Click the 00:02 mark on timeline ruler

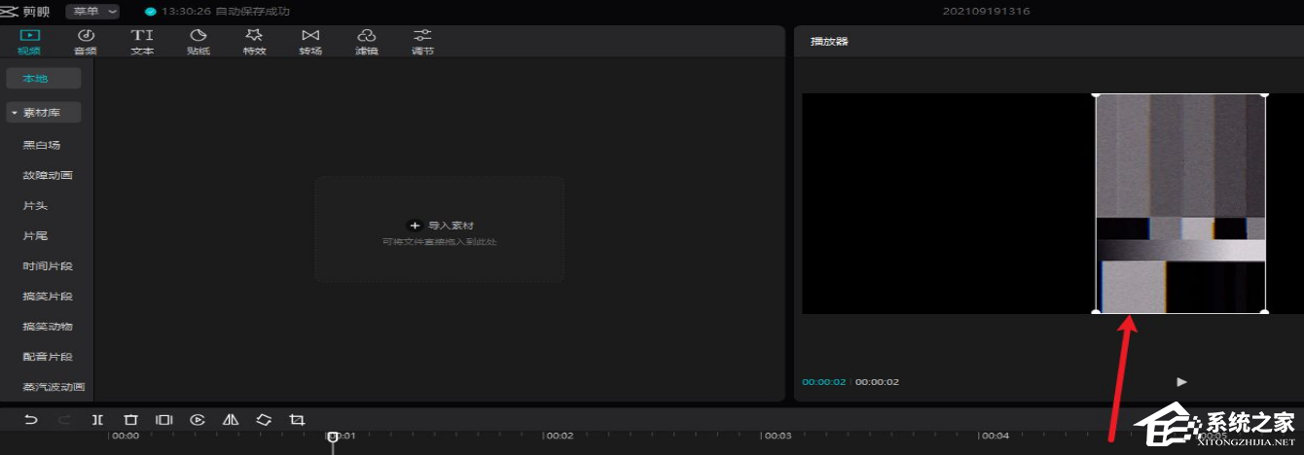pyautogui.click(x=560, y=436)
